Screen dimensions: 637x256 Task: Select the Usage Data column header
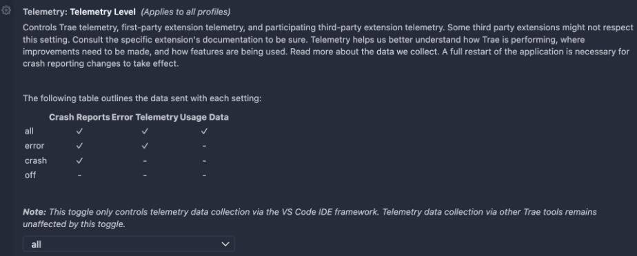point(204,117)
